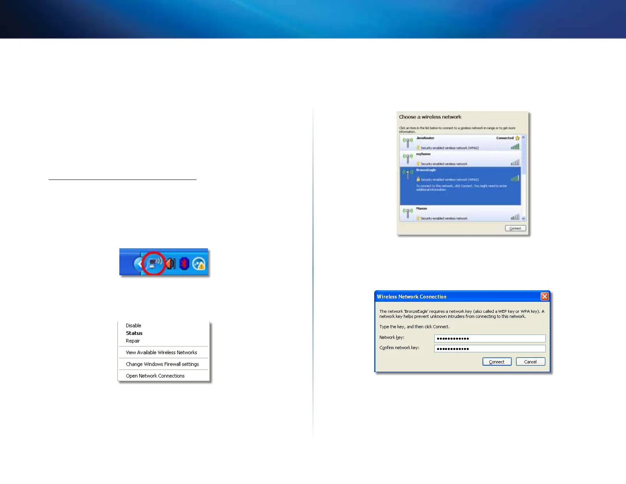Viewport: 626px width, 484px height.
Task: Click the Confirm network key field
Action: click(490, 349)
